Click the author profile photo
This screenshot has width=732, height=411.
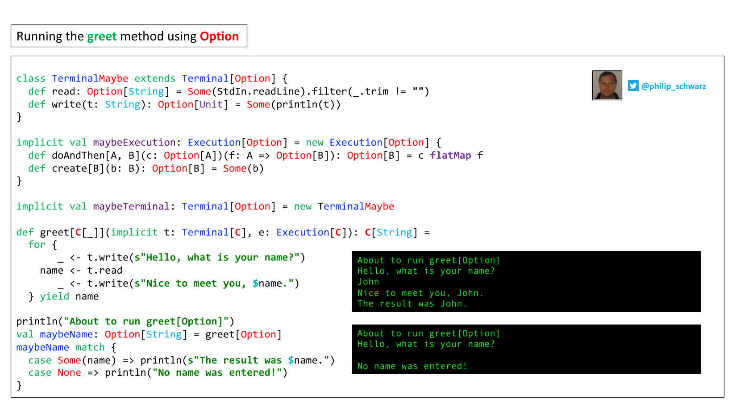tap(607, 85)
